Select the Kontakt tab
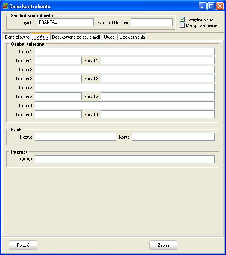 (41, 36)
